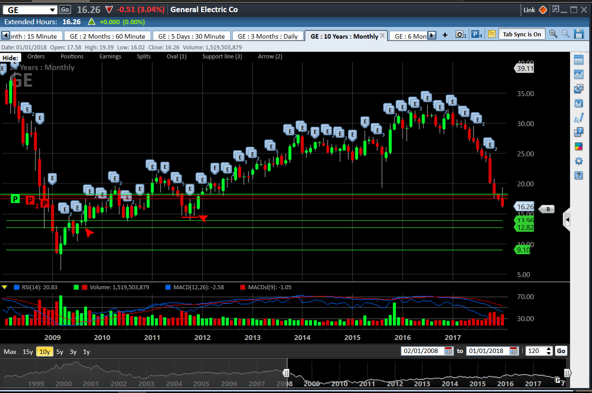Close the GE : 10 Years : Monthly tab
The width and height of the screenshot is (592, 393).
[382, 35]
